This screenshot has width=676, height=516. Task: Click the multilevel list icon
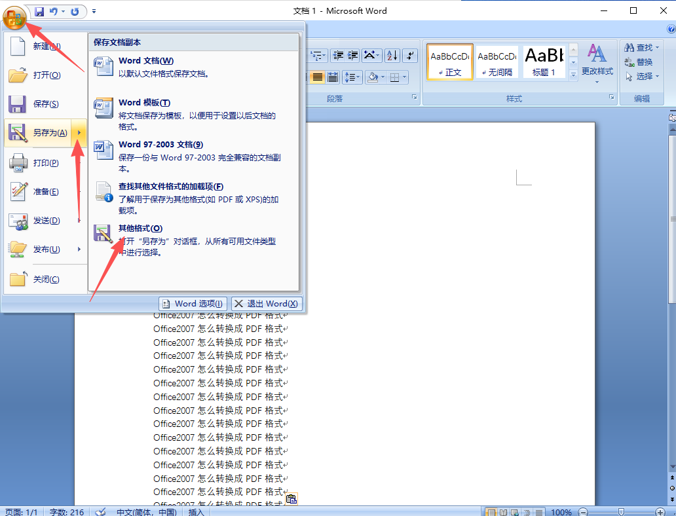[317, 55]
